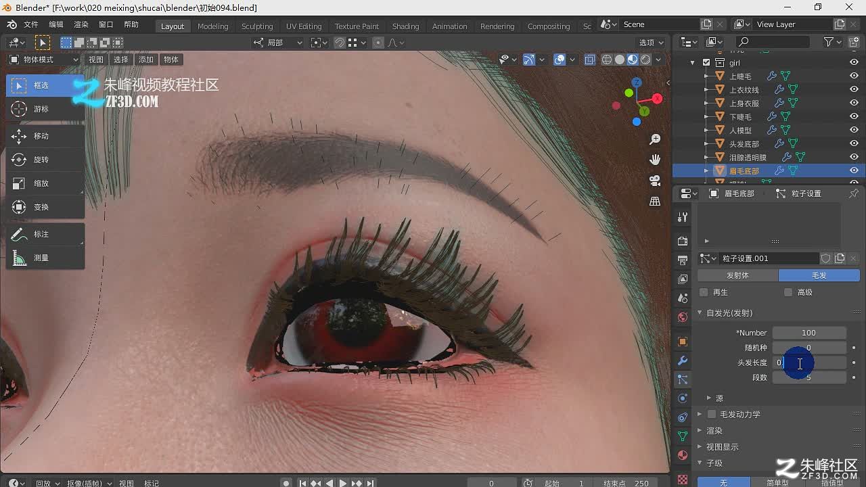866x487 pixels.
Task: Enable the 高级 checkbox
Action: click(x=788, y=292)
